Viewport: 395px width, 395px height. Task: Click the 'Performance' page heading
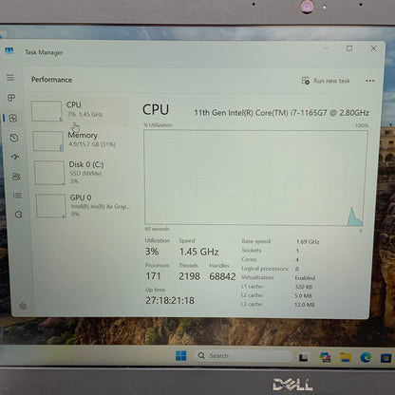point(51,80)
